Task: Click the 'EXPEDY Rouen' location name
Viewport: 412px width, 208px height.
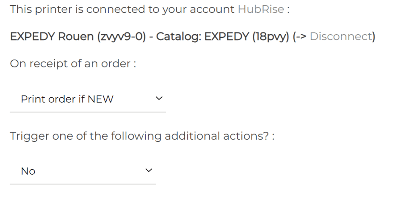Action: click(x=51, y=37)
